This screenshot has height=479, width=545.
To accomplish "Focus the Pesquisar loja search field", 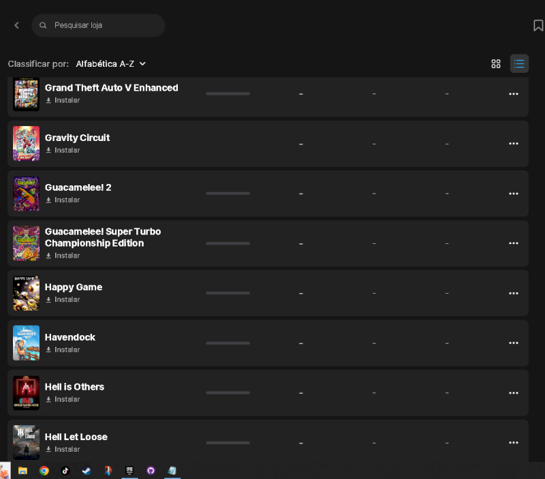I will (98, 25).
